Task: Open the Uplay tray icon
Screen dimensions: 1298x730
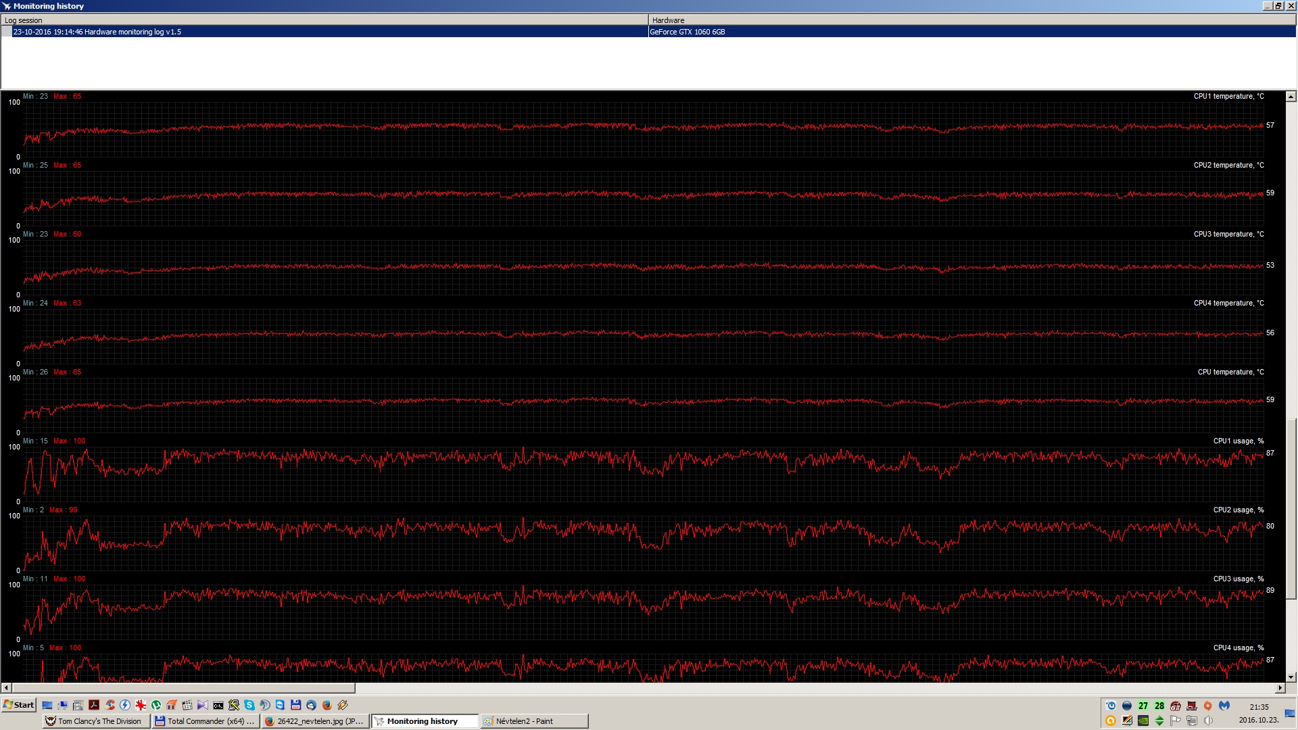Action: (1111, 706)
